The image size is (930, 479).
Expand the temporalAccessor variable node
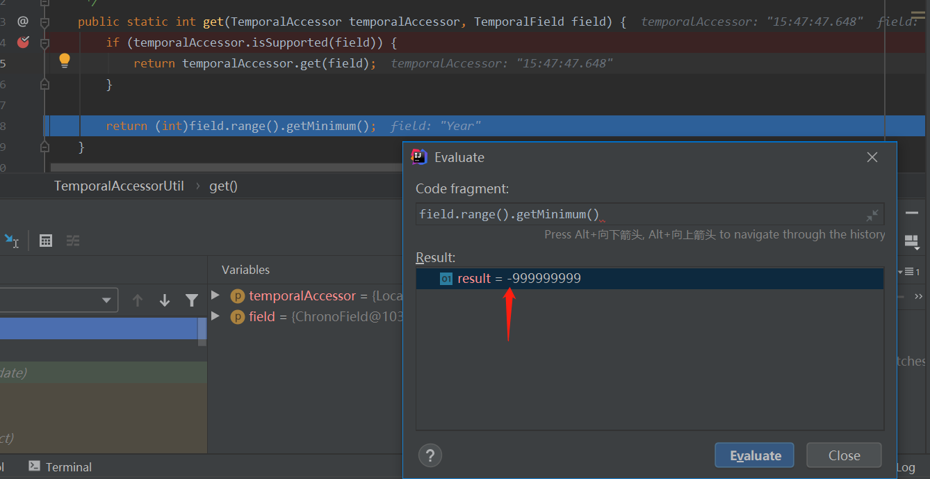click(x=215, y=295)
